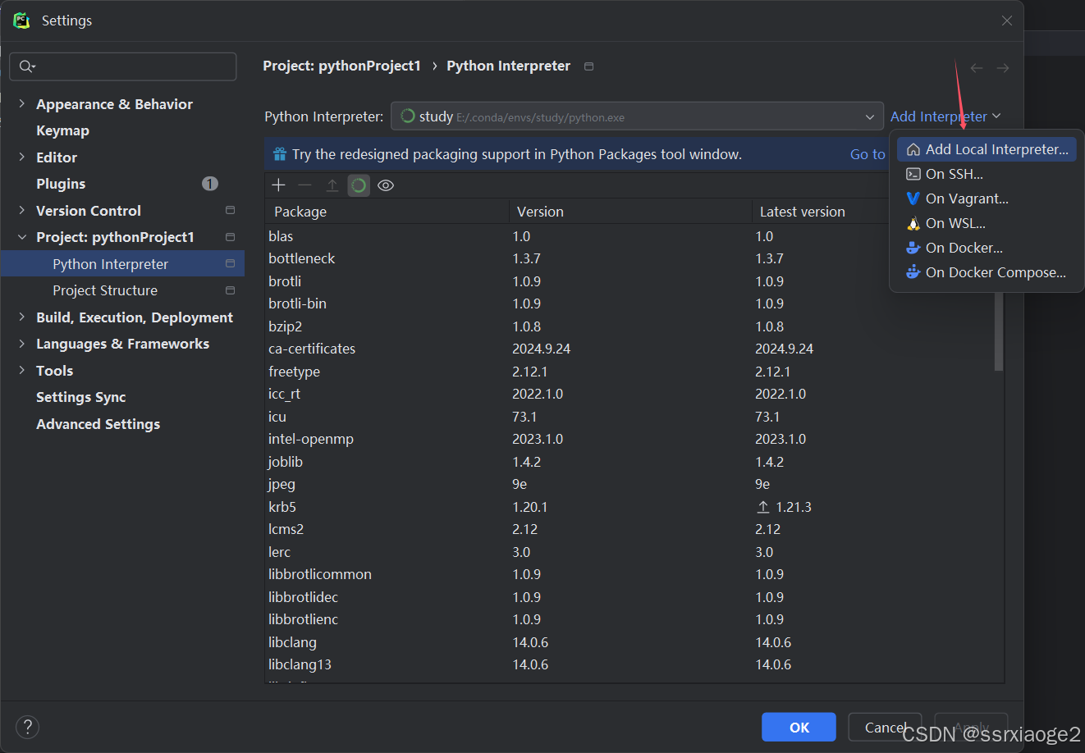Open the Keymap settings page
The height and width of the screenshot is (753, 1085).
click(x=62, y=130)
